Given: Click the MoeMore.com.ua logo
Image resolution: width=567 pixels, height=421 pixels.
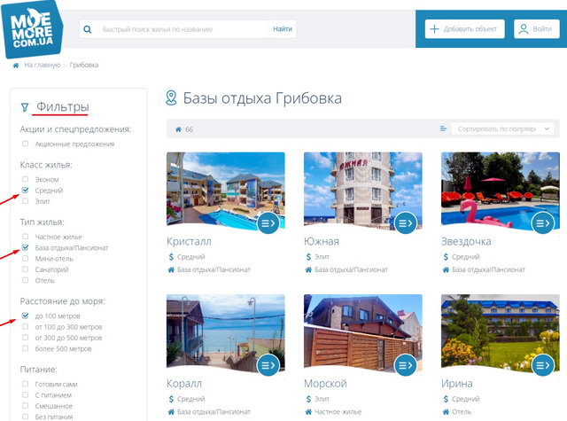Looking at the screenshot, I should click(x=32, y=29).
